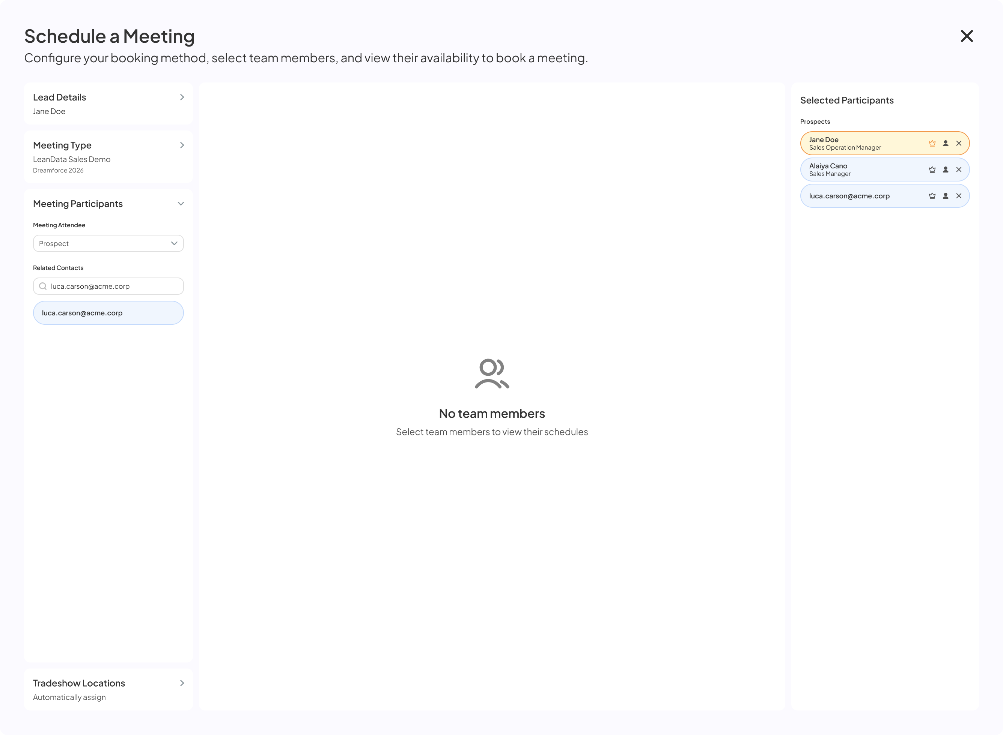
Task: Select the Jane Doe prospect card
Action: tap(884, 143)
